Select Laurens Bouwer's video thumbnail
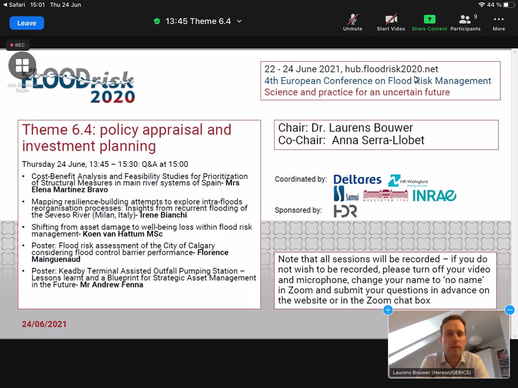Viewport: 518px width, 388px height. [x=449, y=344]
